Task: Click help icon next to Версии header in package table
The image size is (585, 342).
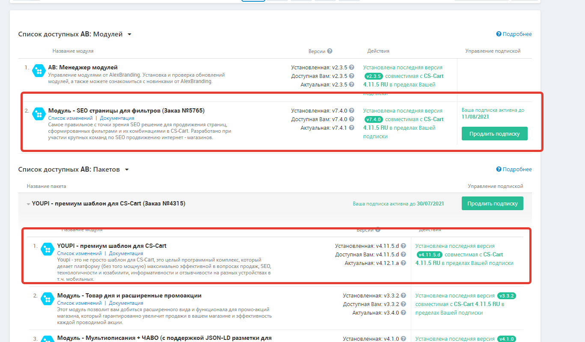Action: tap(378, 230)
